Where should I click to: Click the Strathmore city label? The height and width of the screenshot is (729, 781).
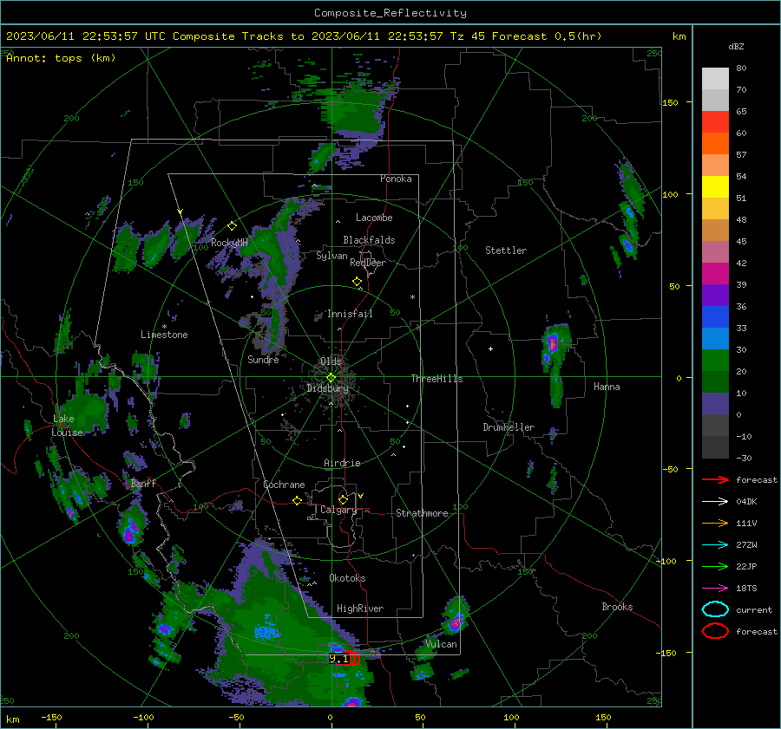point(422,513)
